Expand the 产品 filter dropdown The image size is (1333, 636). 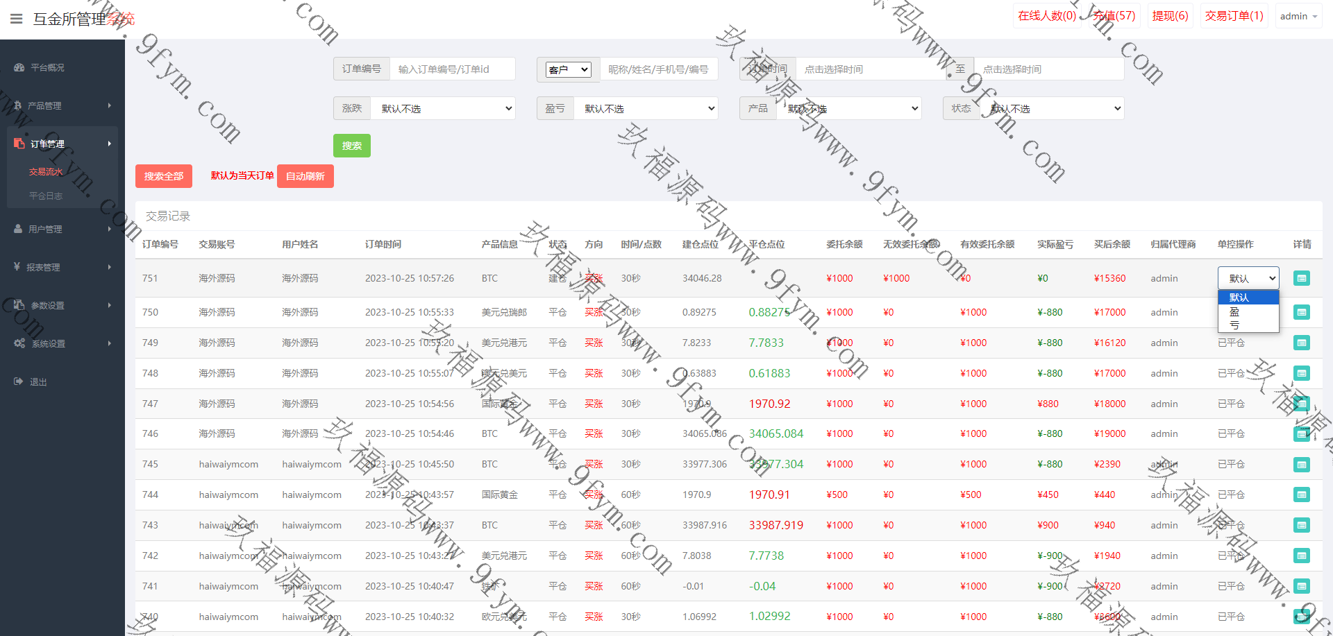849,108
